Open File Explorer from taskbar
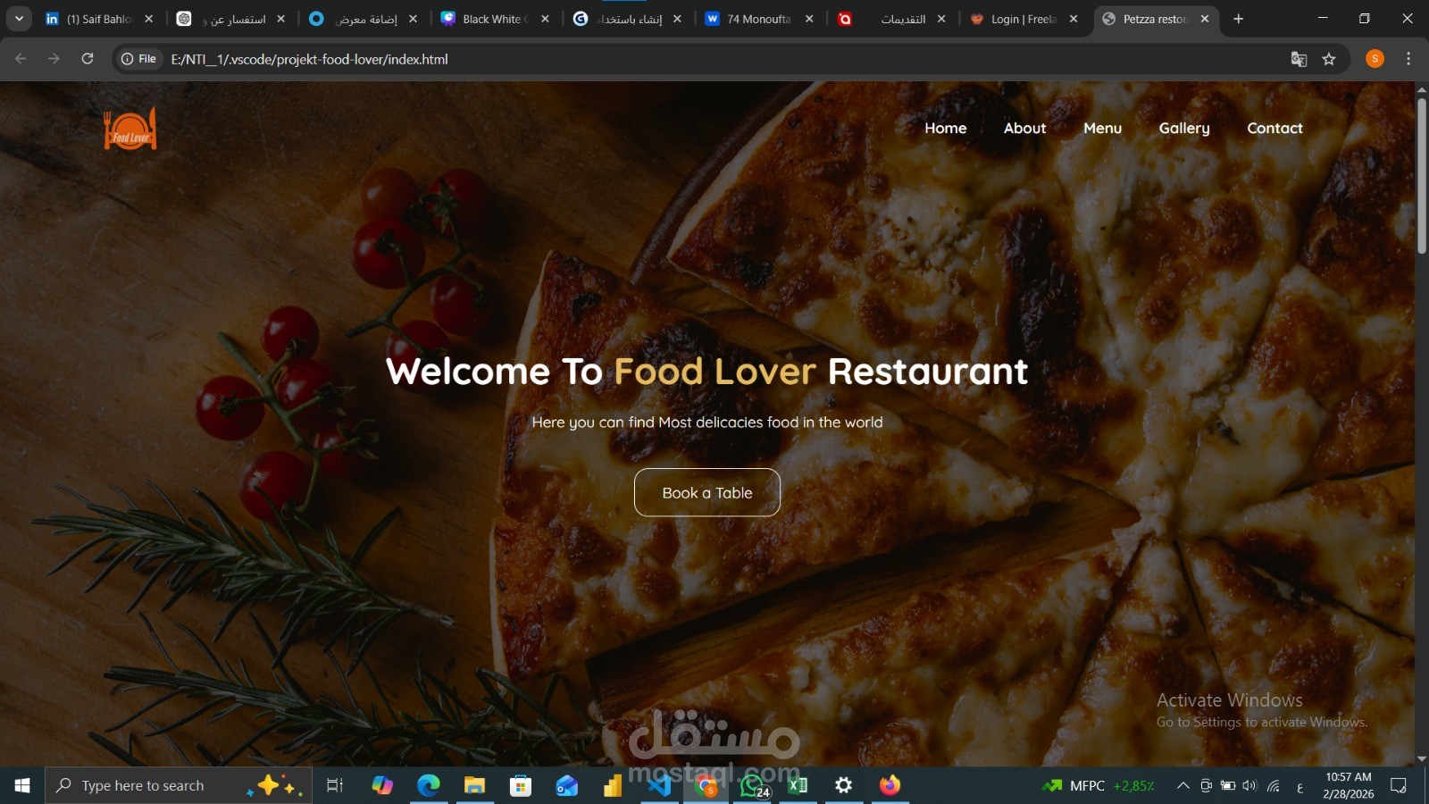Image resolution: width=1429 pixels, height=804 pixels. (x=474, y=785)
